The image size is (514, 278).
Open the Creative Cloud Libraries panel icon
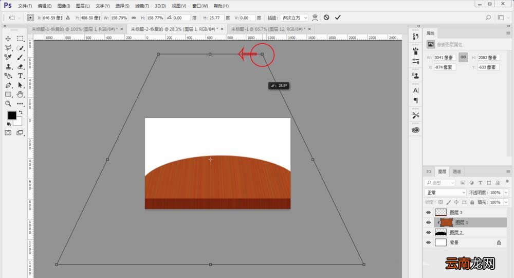tap(416, 130)
